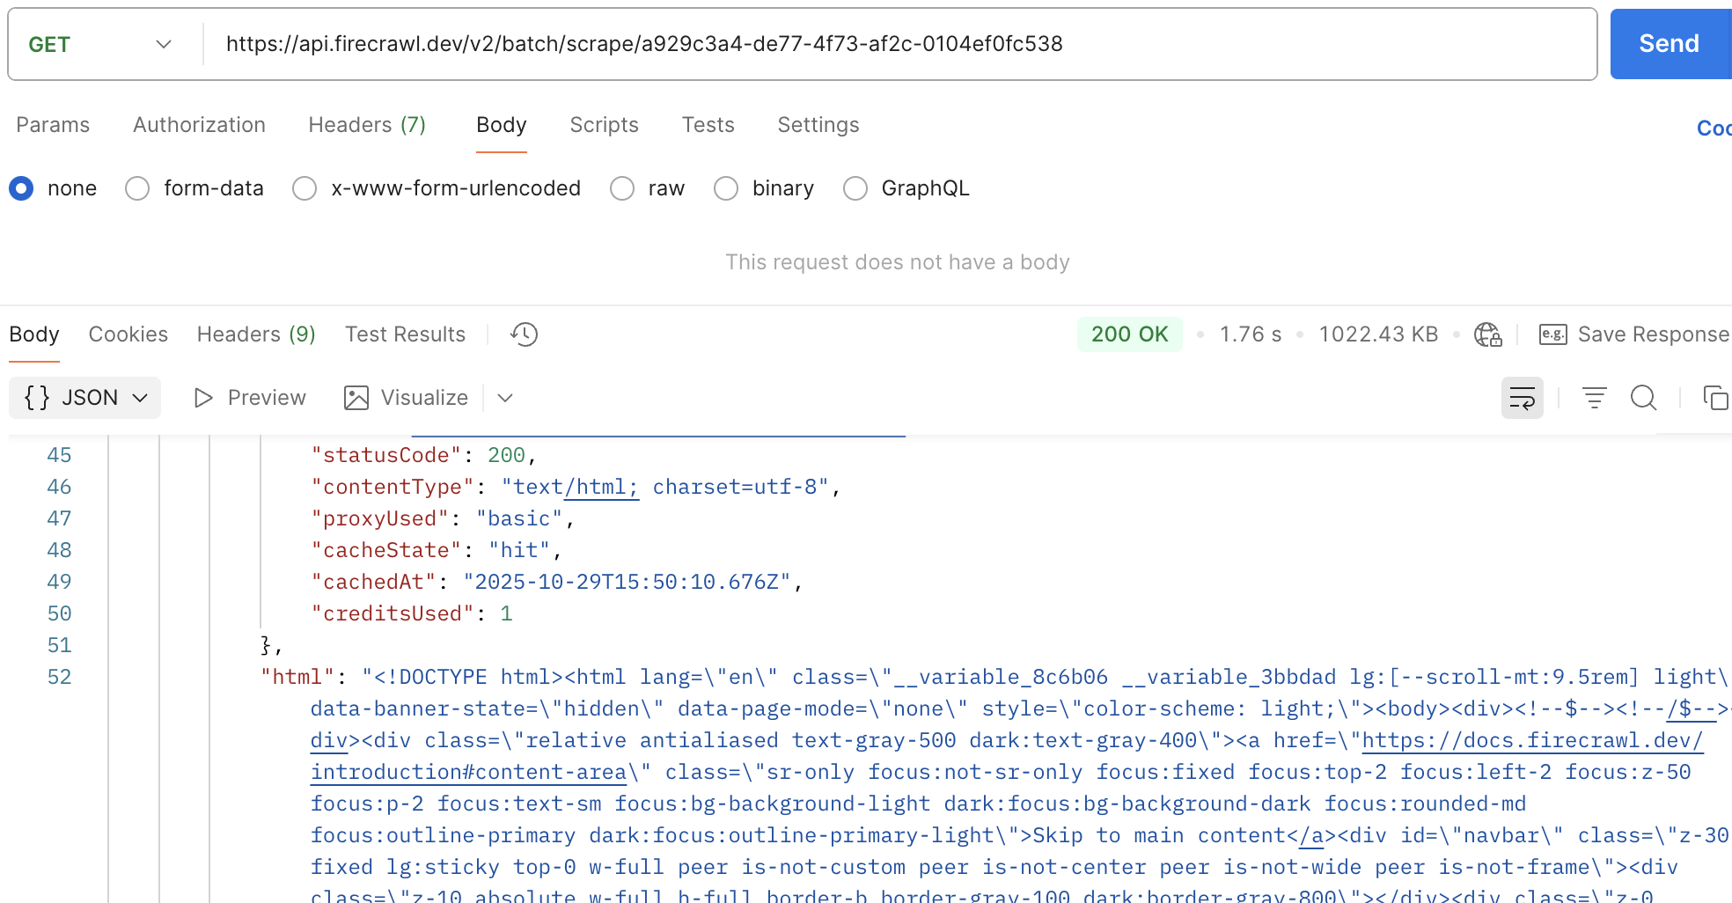Open the response search tool
The image size is (1732, 903).
pyautogui.click(x=1644, y=398)
